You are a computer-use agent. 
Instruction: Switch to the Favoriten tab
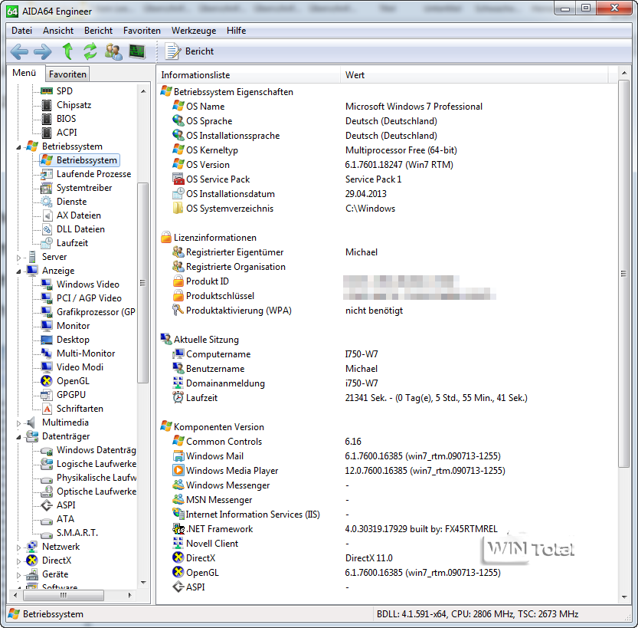[67, 74]
